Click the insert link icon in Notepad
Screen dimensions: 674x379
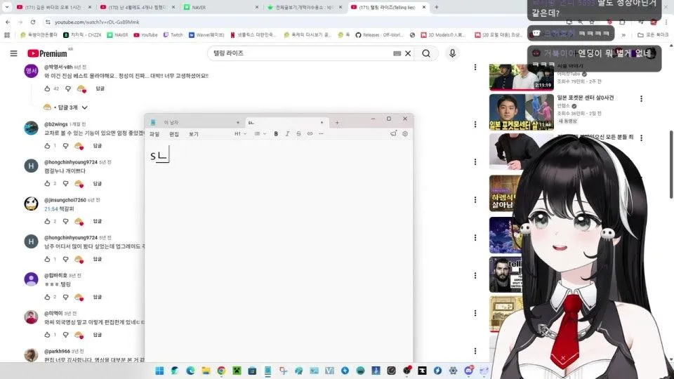point(310,133)
